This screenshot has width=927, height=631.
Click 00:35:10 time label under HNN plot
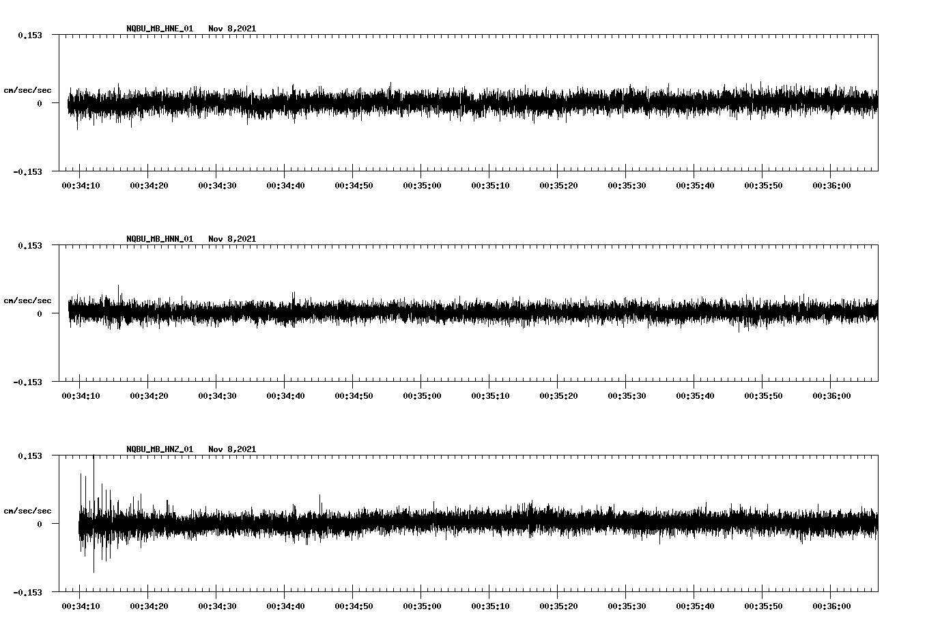coord(490,396)
